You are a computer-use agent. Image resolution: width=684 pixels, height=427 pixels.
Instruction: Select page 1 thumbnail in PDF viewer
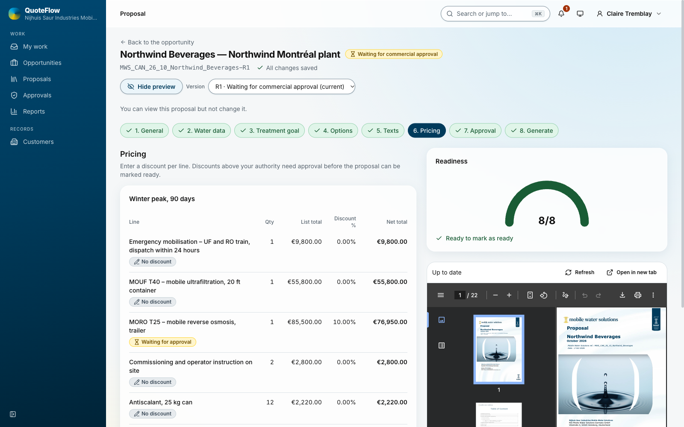point(499,350)
